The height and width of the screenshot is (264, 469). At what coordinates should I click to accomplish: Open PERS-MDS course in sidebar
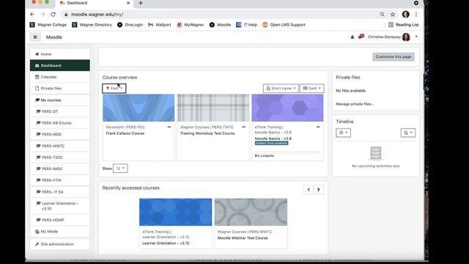[x=60, y=134]
